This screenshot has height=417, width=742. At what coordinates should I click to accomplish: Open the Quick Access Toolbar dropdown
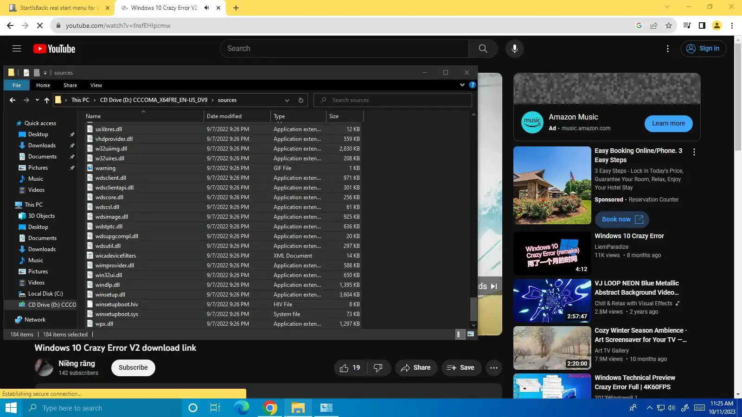(x=45, y=73)
